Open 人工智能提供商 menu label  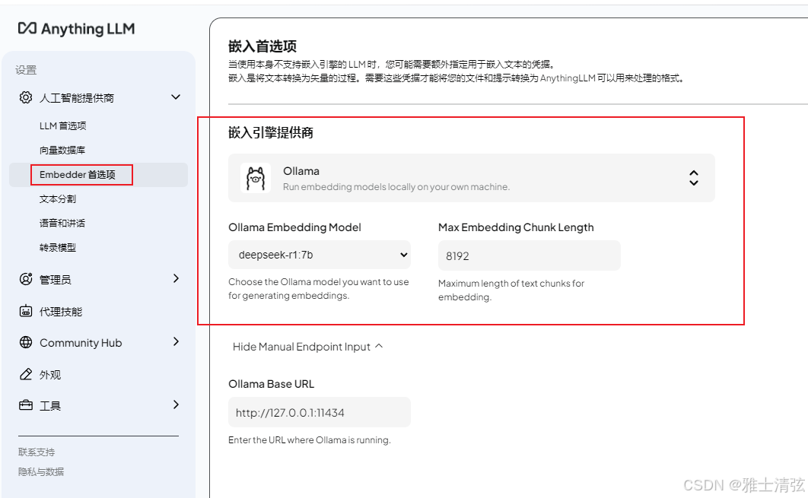(x=77, y=98)
